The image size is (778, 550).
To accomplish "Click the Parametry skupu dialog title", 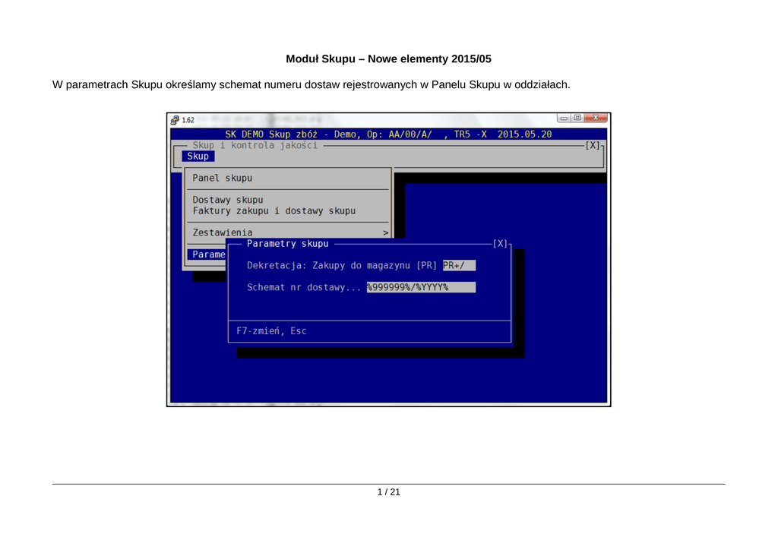I will coord(287,244).
